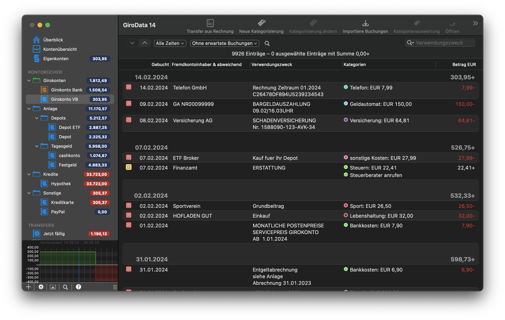Screen dimensions: 505x320
Task: Select the Hypothek account
Action: point(70,184)
